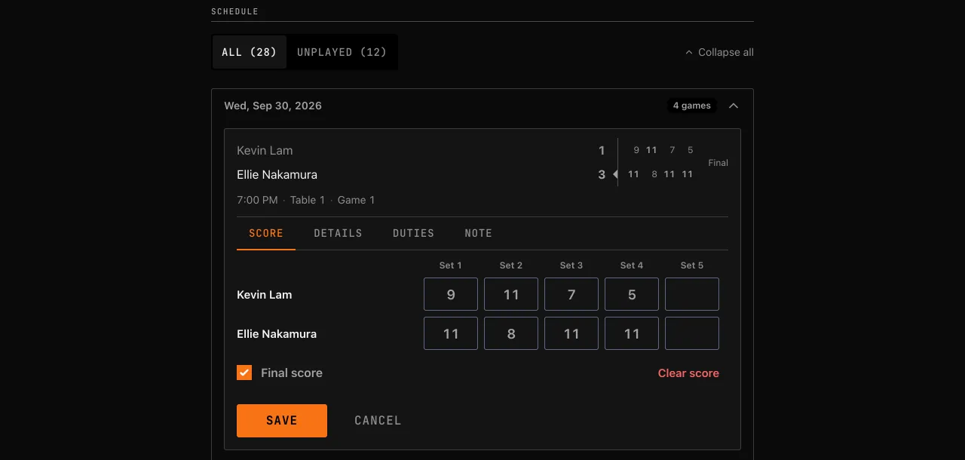Image resolution: width=965 pixels, height=460 pixels.
Task: Click Kevin Lam in the match summary
Action: [265, 150]
